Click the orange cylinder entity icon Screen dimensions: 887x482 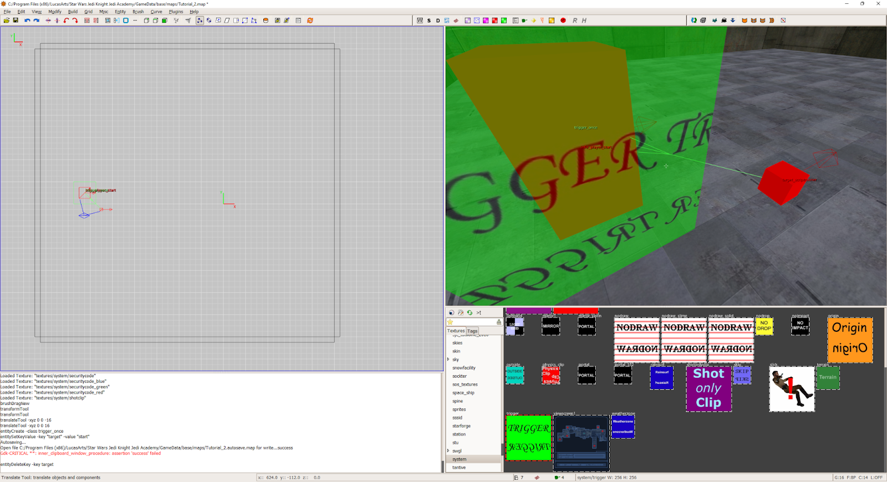266,20
